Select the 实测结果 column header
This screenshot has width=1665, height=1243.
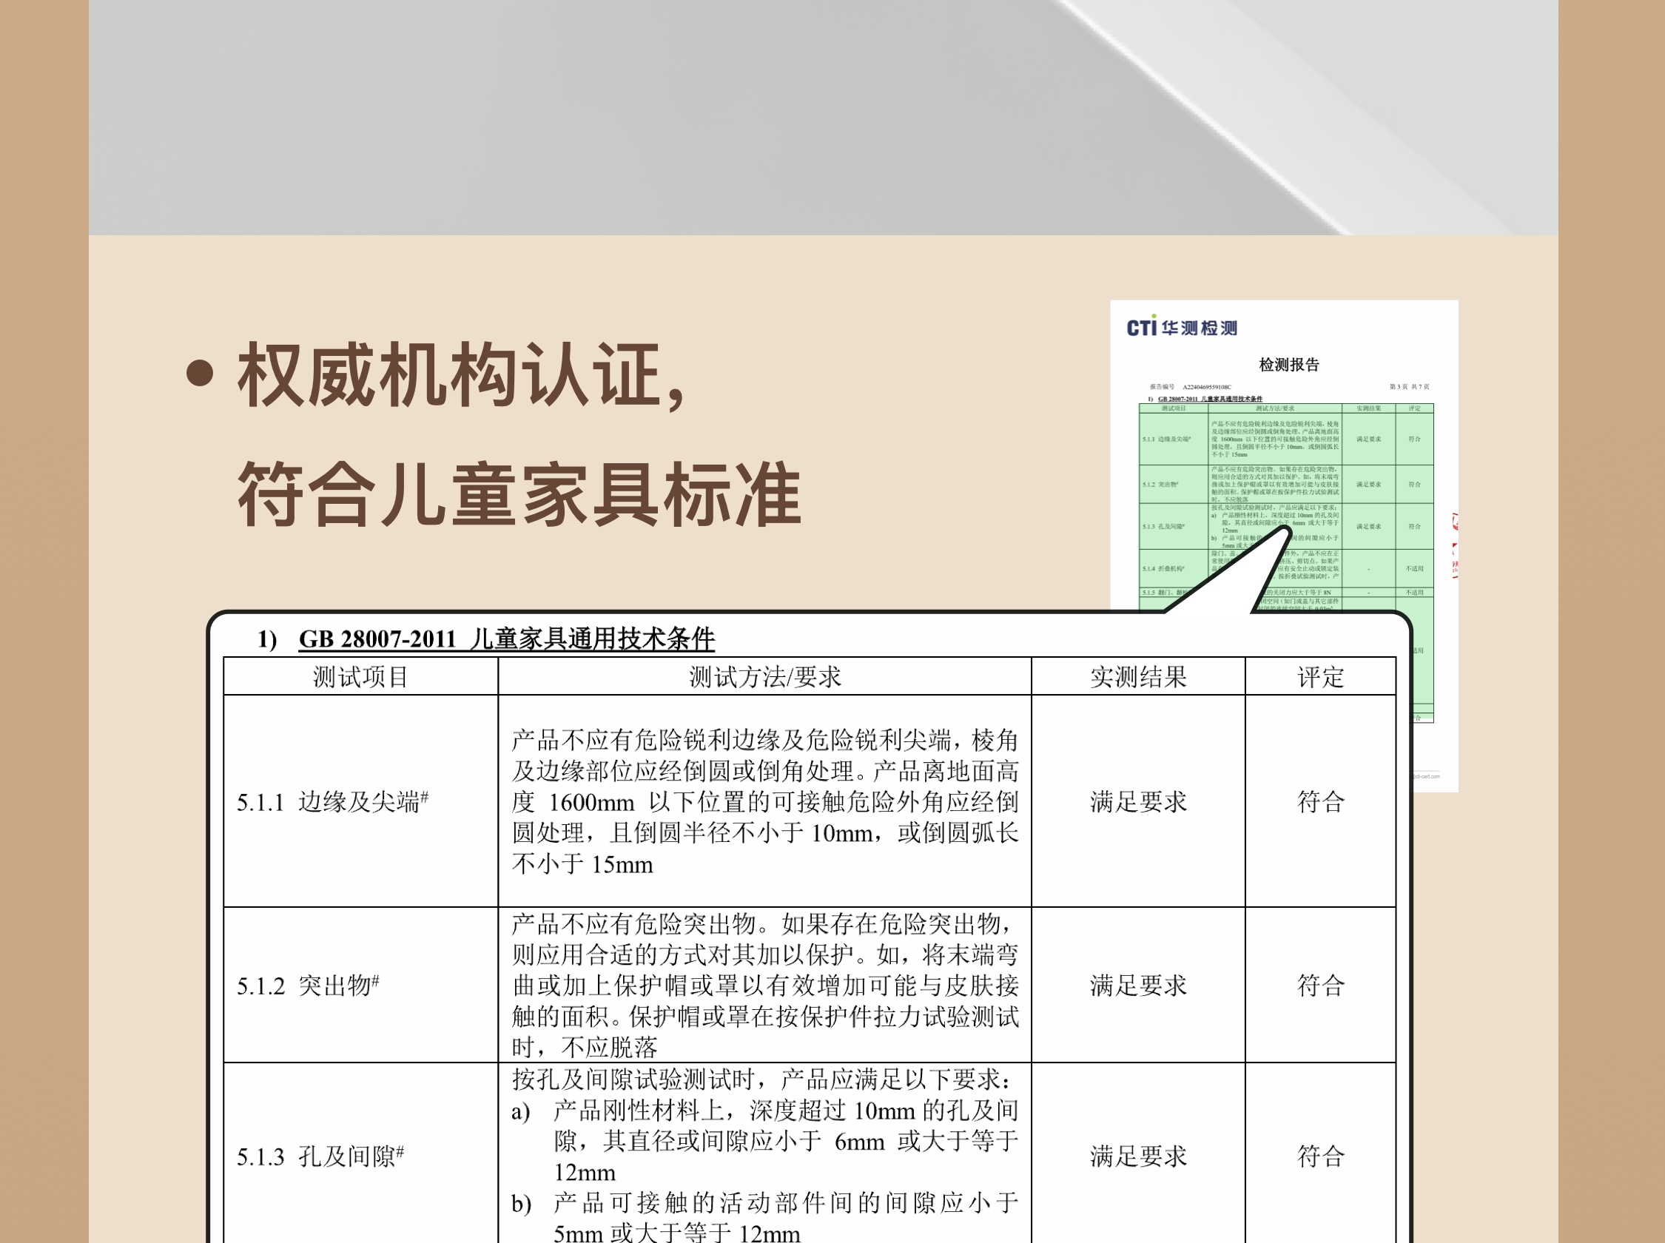click(x=1137, y=676)
